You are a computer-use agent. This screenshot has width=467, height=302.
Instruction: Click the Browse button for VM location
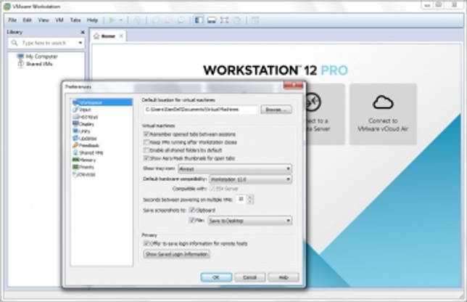276,110
